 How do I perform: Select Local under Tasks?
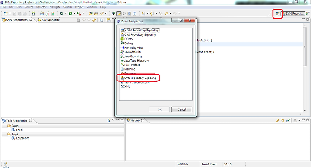(17, 130)
